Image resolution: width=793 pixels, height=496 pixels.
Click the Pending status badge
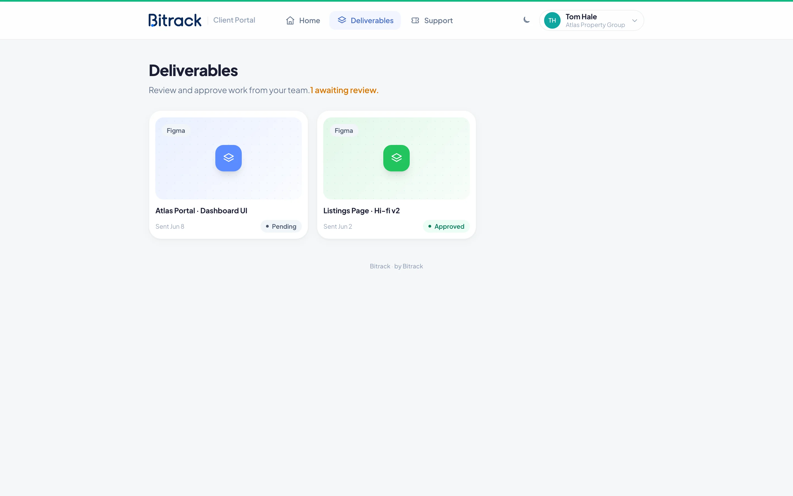point(281,226)
